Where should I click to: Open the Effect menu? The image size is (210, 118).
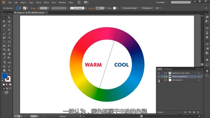click(46, 2)
